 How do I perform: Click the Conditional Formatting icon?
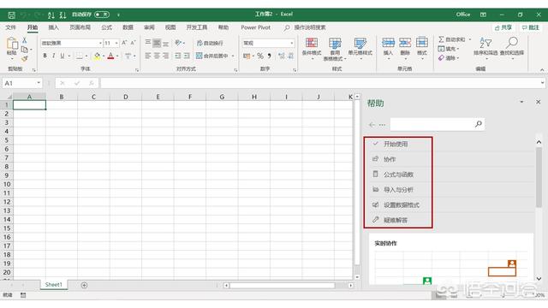[312, 44]
